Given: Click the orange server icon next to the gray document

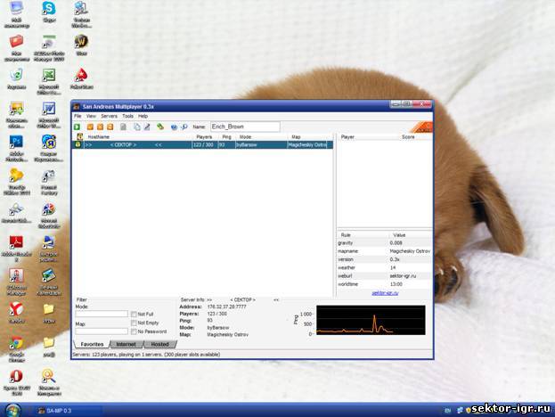Looking at the screenshot, I should click(x=110, y=127).
